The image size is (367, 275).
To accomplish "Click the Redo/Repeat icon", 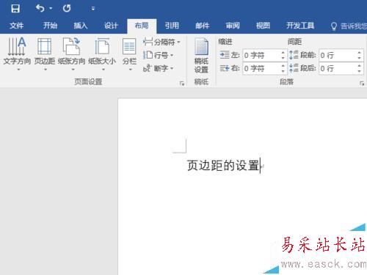I will (67, 9).
